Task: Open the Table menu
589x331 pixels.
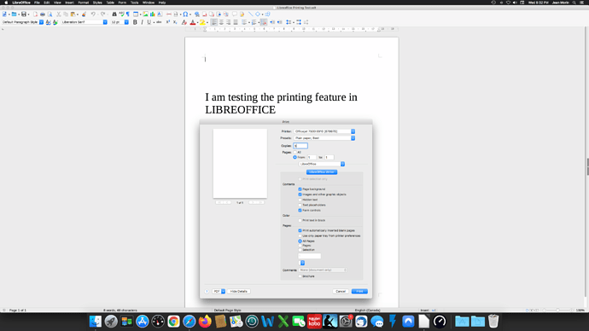Action: click(x=110, y=3)
